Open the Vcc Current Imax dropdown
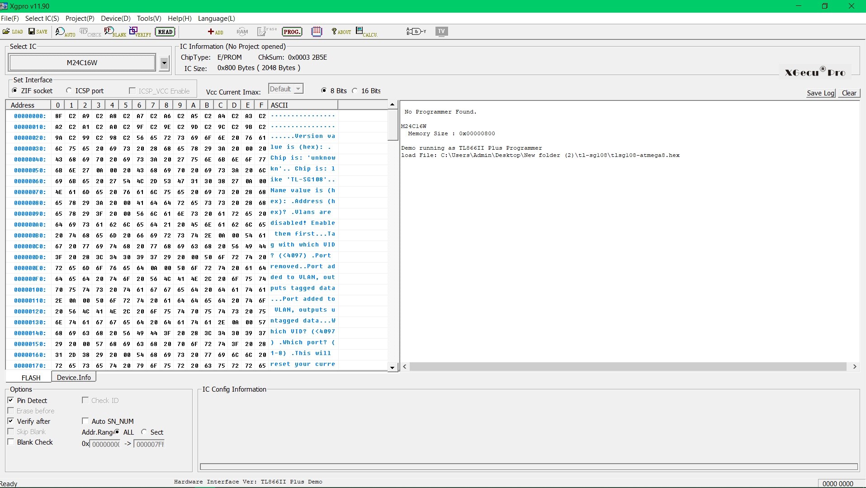 click(x=298, y=89)
